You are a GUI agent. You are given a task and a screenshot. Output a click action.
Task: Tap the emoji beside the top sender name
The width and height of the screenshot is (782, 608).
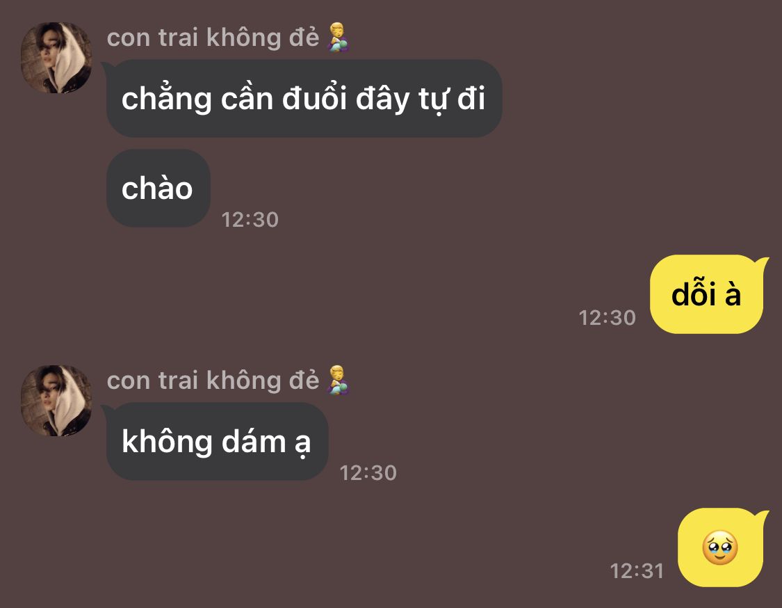pyautogui.click(x=338, y=37)
